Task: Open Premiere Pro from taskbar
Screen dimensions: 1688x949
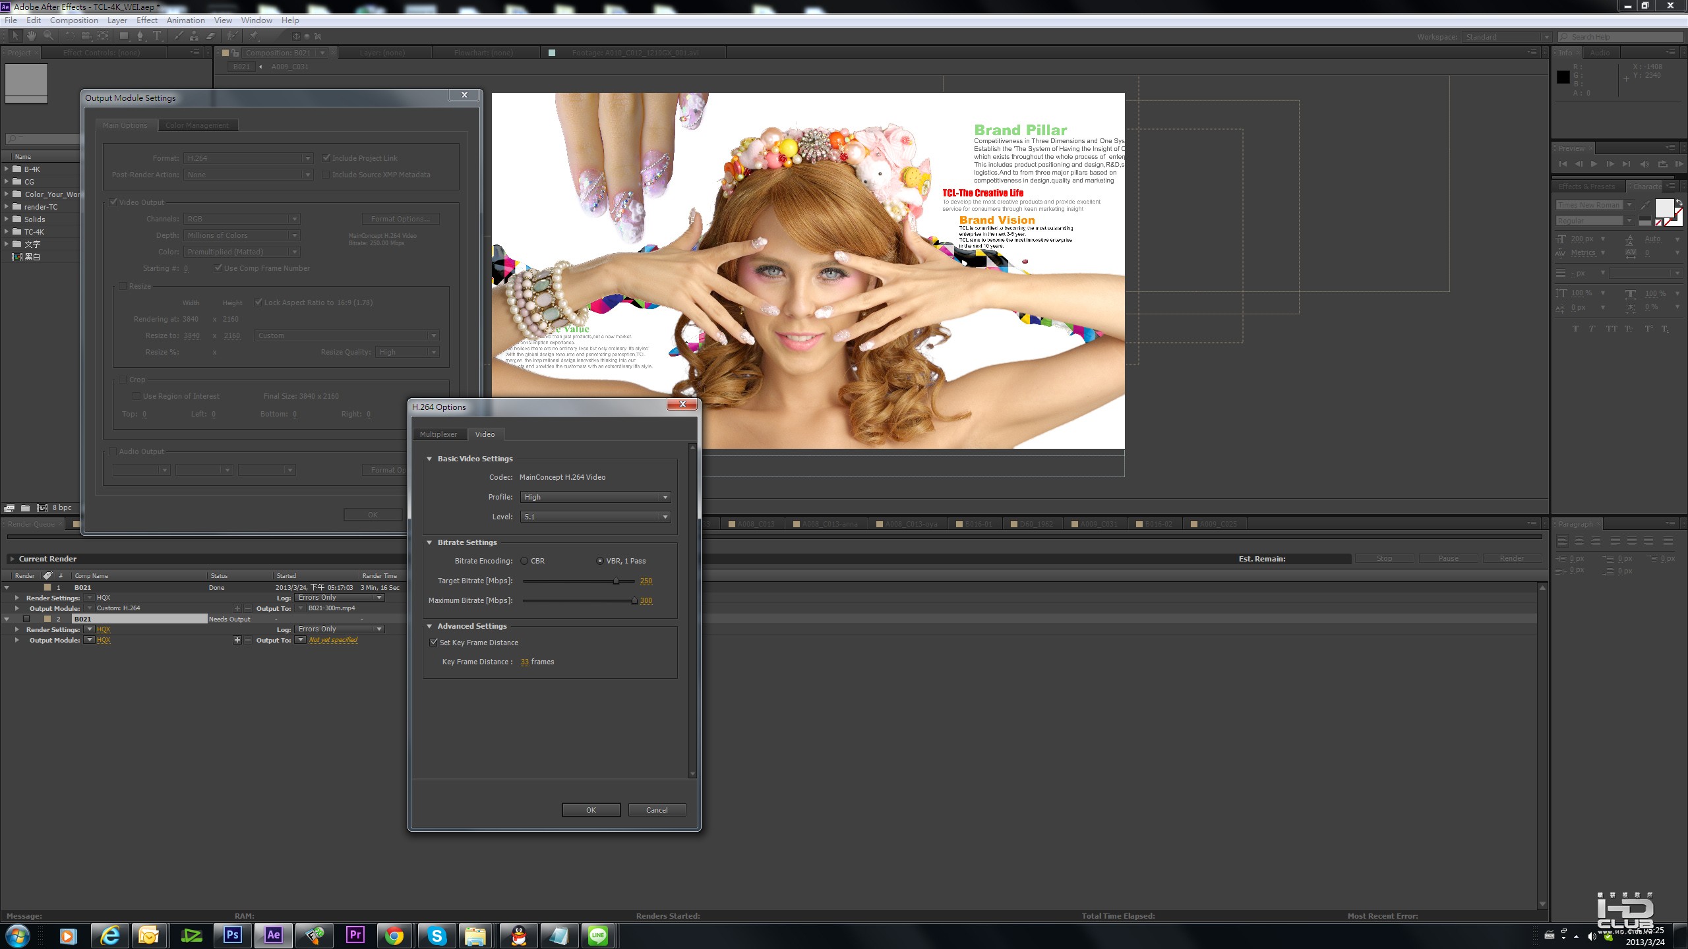Action: point(355,935)
